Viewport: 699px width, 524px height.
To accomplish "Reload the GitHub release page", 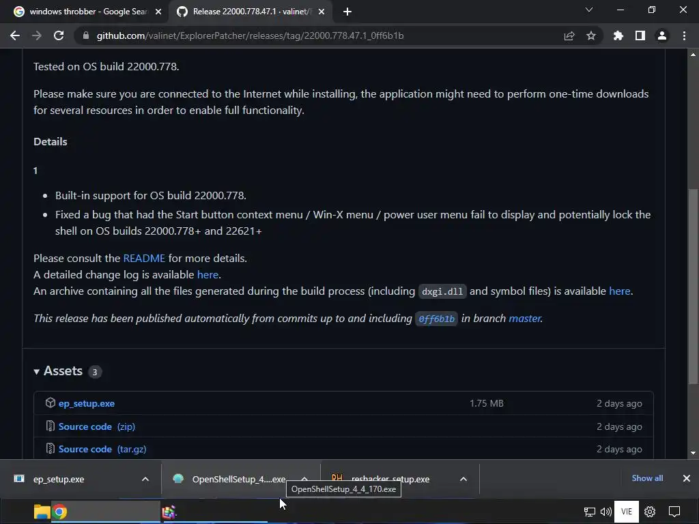I will tap(59, 35).
